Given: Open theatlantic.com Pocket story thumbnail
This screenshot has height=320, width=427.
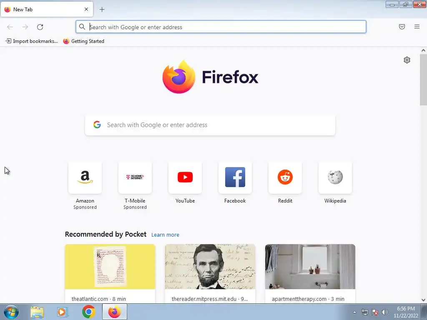Looking at the screenshot, I should click(110, 267).
